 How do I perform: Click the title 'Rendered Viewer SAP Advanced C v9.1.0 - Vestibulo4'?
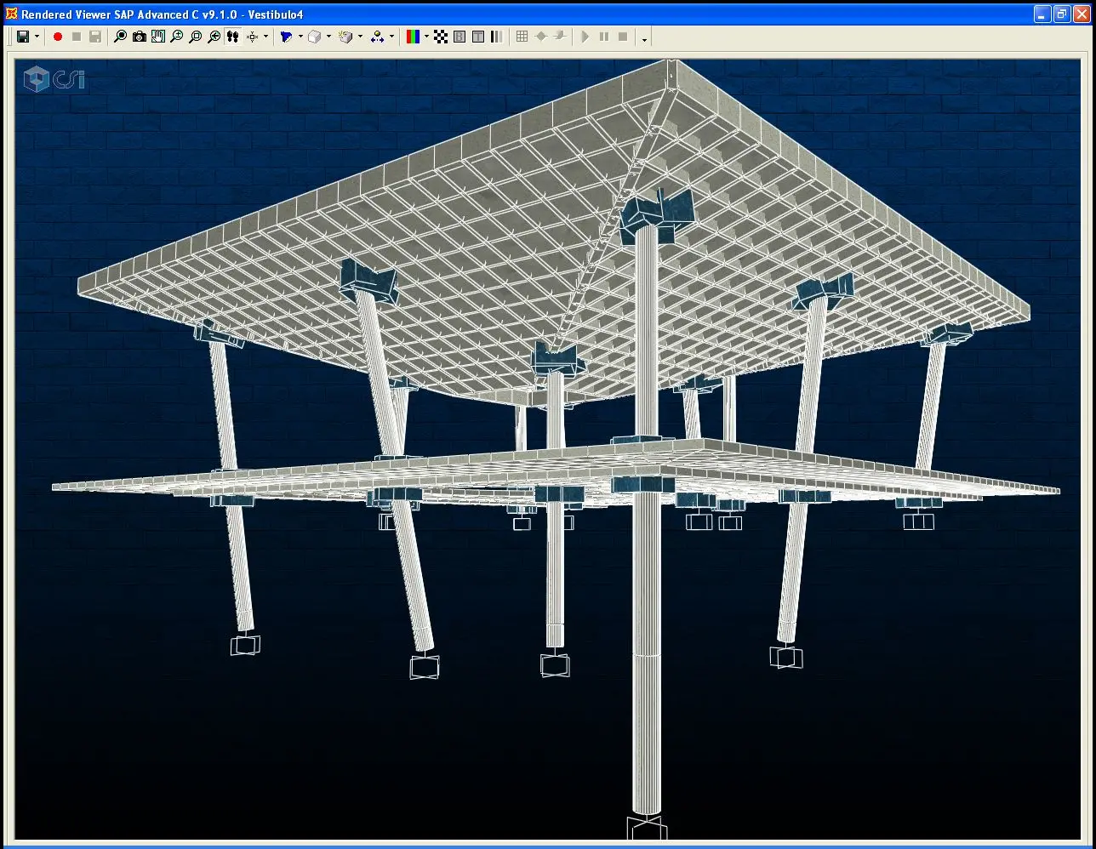pos(163,14)
